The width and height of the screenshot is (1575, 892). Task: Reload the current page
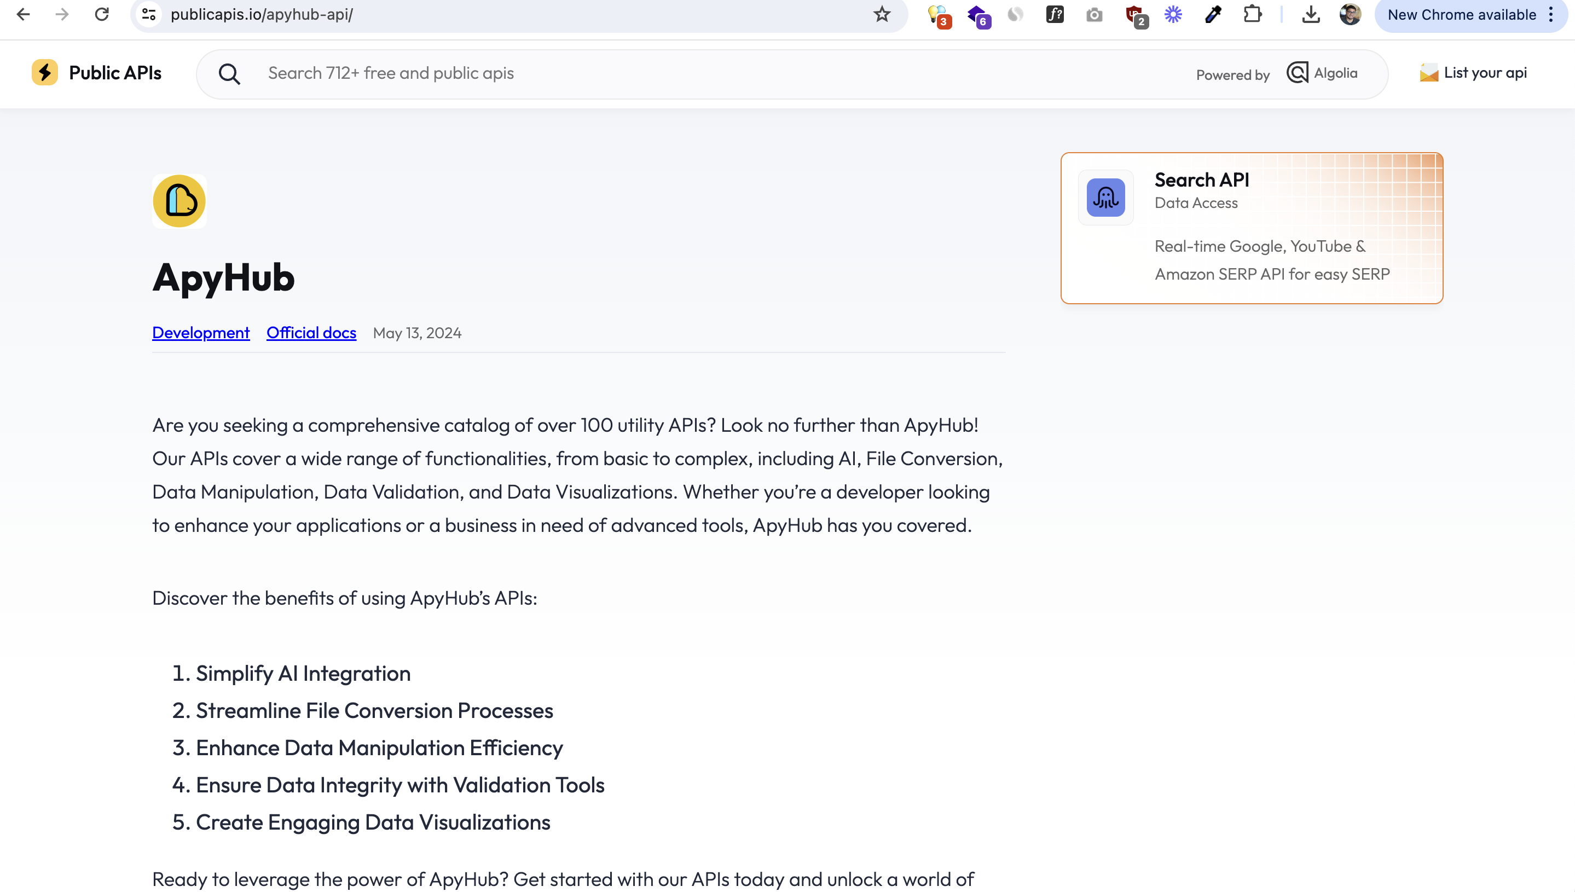(102, 14)
